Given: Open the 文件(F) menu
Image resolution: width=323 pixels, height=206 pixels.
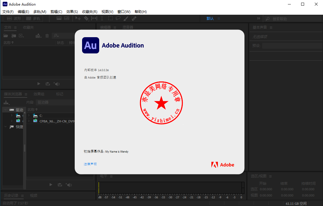Looking at the screenshot, I should (x=8, y=12).
